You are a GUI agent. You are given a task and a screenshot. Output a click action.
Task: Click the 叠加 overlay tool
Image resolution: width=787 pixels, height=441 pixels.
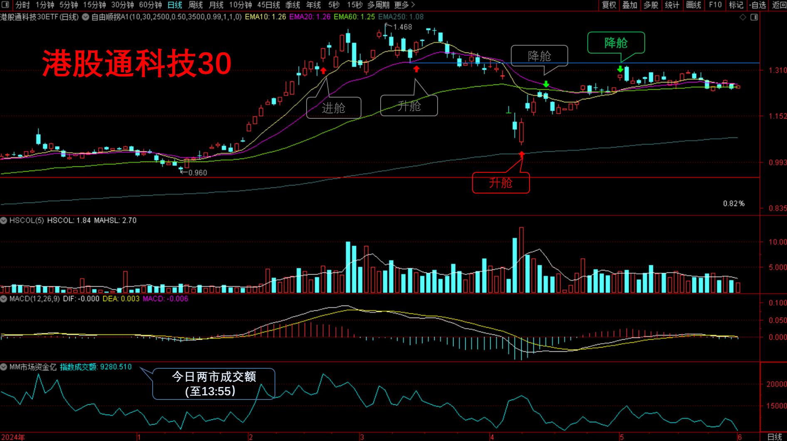click(x=630, y=5)
